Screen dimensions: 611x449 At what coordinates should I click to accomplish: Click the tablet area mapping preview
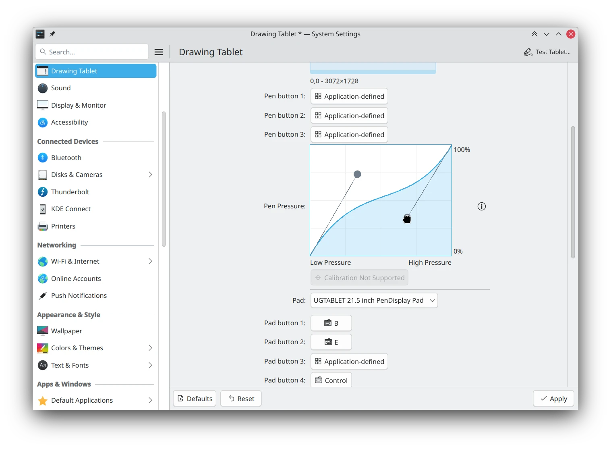coord(373,68)
